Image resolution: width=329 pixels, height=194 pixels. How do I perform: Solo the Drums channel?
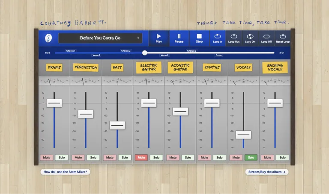click(62, 157)
